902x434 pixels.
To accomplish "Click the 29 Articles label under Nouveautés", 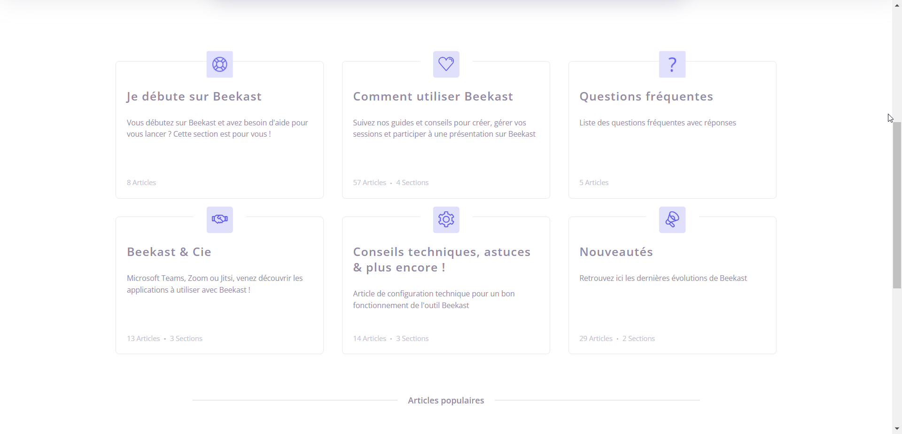I will pyautogui.click(x=596, y=339).
